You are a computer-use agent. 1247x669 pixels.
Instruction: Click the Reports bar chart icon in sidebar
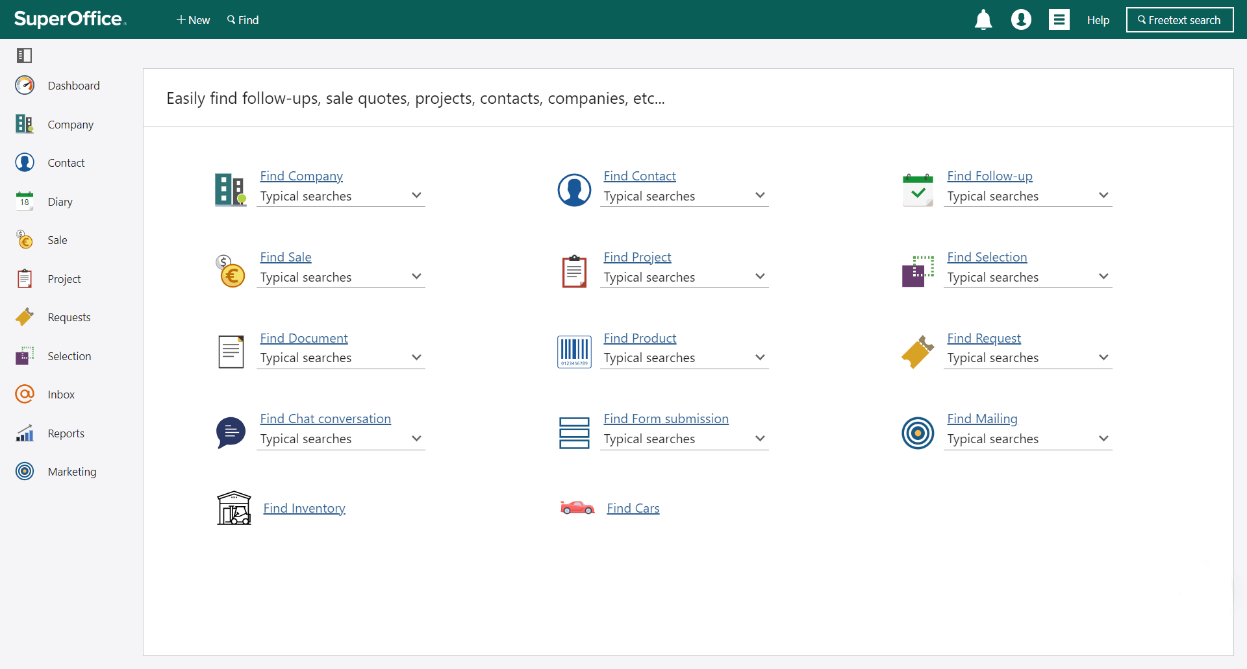[25, 433]
